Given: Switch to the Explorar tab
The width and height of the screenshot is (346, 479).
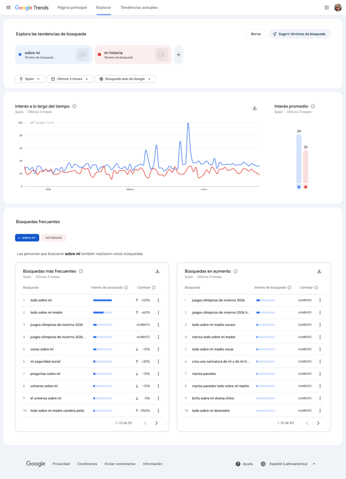Looking at the screenshot, I should [104, 7].
